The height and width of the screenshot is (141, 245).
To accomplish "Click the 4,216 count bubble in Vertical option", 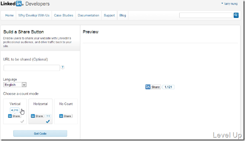I will coord(14,110).
